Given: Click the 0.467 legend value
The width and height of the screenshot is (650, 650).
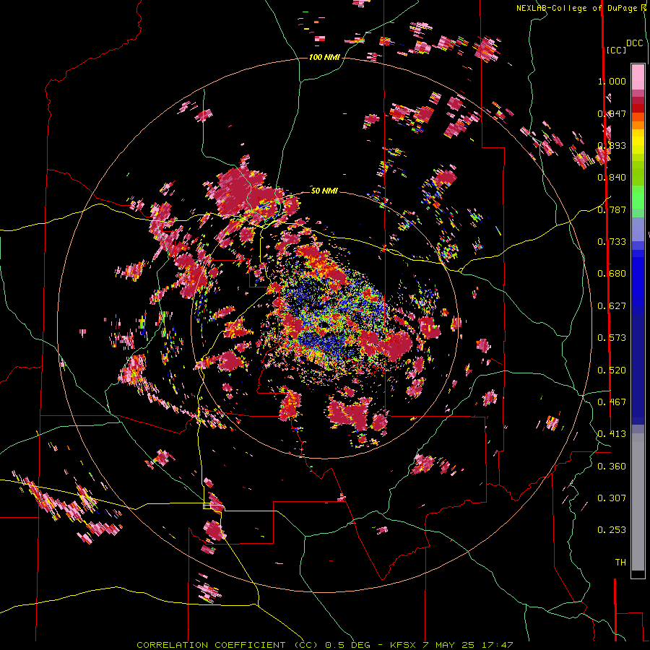Looking at the screenshot, I should click(x=612, y=402).
